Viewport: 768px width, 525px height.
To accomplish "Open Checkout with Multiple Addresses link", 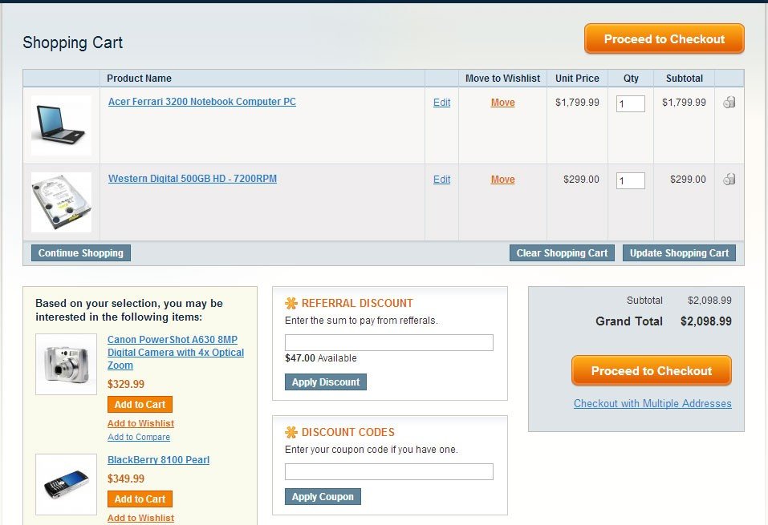I will pyautogui.click(x=652, y=403).
